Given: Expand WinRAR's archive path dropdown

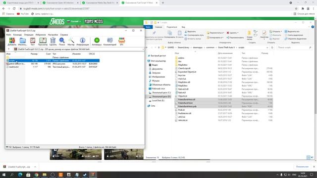Looking at the screenshot, I should coord(143,49).
